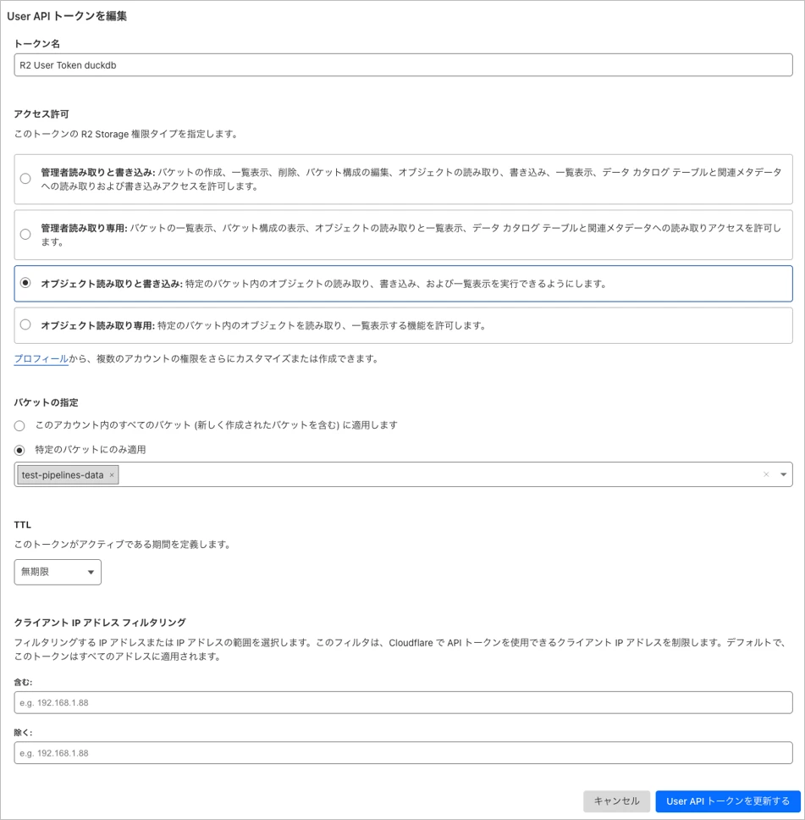
Task: Click the 除く: field label
Action: [23, 733]
